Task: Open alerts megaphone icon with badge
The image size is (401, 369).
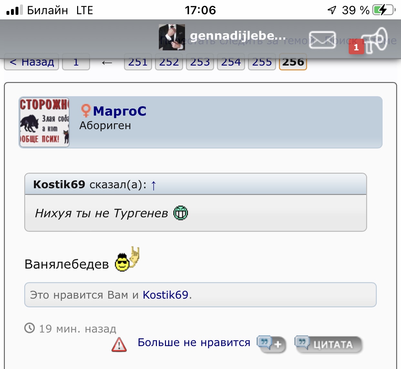Action: 374,40
